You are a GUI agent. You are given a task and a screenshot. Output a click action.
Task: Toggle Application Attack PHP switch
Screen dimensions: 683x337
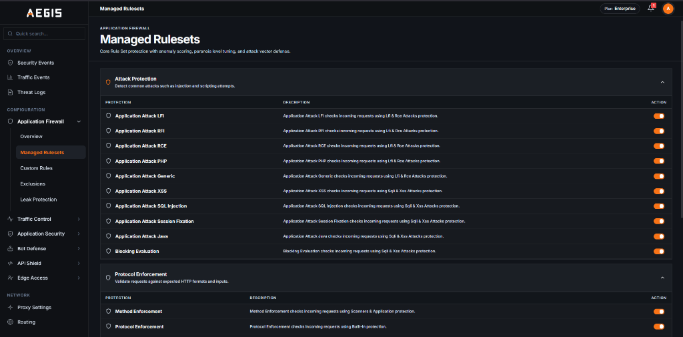[658, 161]
